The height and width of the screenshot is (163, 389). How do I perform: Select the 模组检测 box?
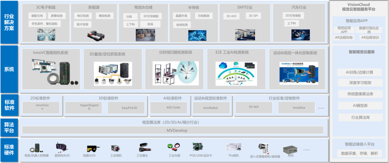105,16
